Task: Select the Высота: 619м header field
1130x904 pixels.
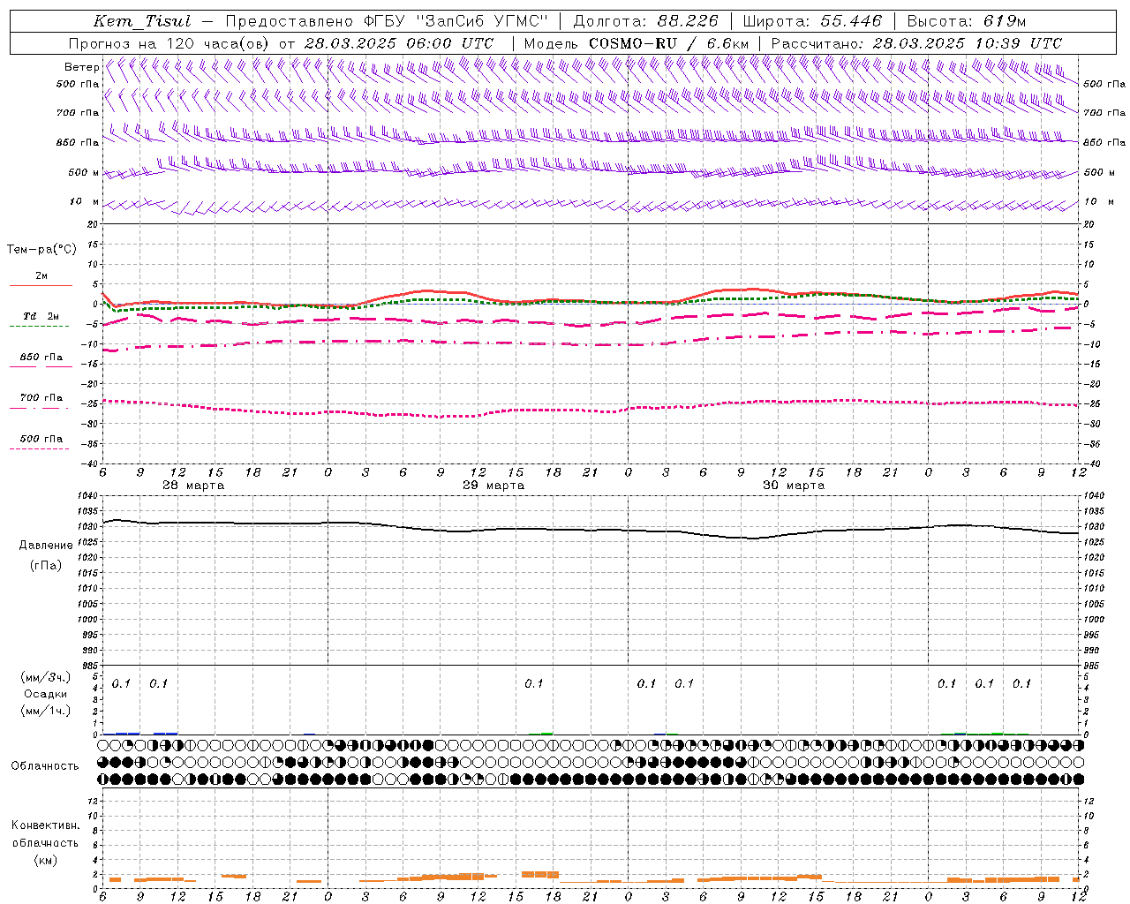Action: pos(966,21)
